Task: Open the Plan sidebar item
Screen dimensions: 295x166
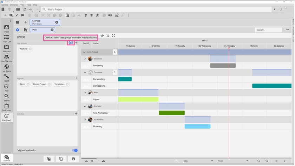Action: pyautogui.click(x=7, y=88)
